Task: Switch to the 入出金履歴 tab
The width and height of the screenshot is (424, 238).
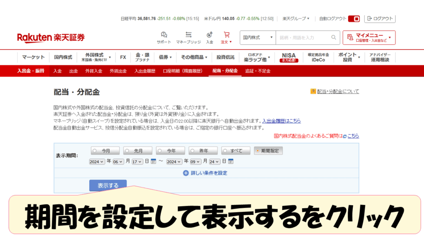Action: coord(145,71)
